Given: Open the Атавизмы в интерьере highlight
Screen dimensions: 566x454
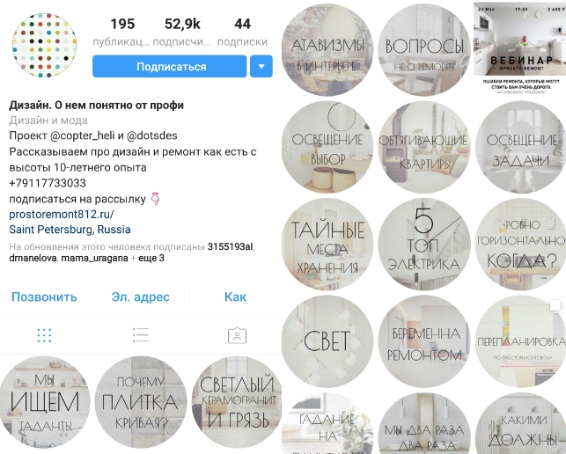Looking at the screenshot, I should click(x=327, y=50).
